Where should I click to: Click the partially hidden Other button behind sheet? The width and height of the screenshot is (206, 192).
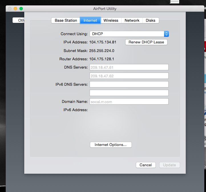tap(18, 20)
